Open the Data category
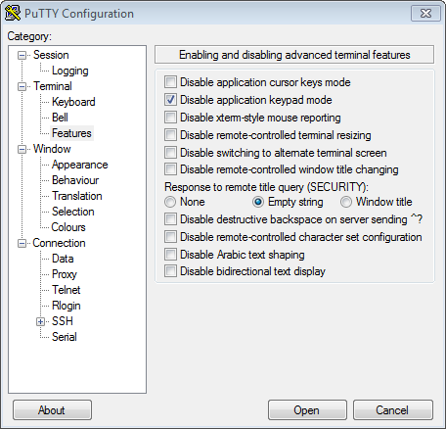Screen dimensions: 446x429 (63, 259)
